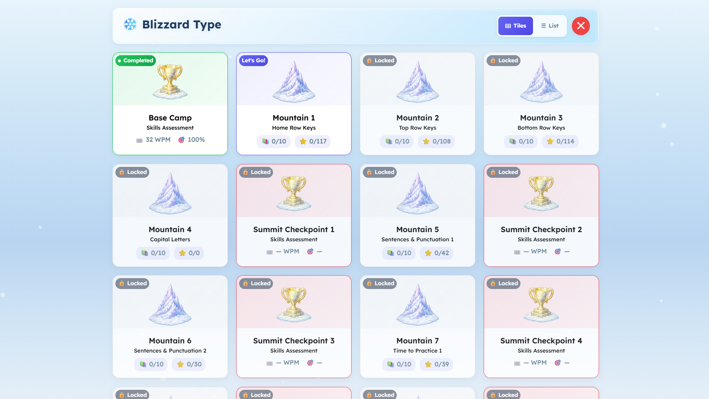Click Mountain 2 lessons 0/10 pill
Viewport: 709px width, 399px height.
point(397,141)
